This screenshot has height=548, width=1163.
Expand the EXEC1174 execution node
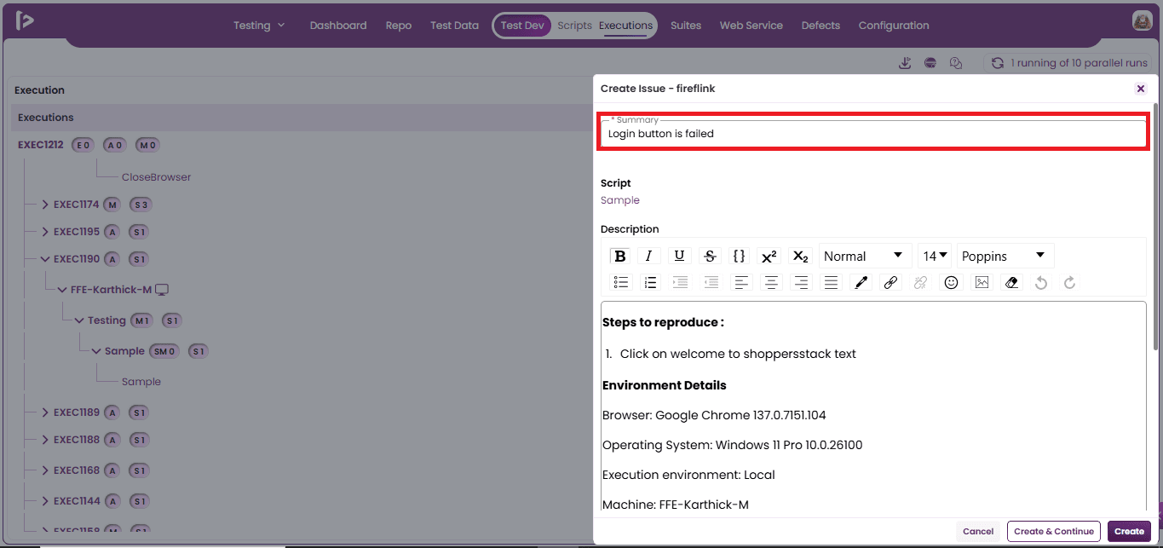click(x=45, y=205)
